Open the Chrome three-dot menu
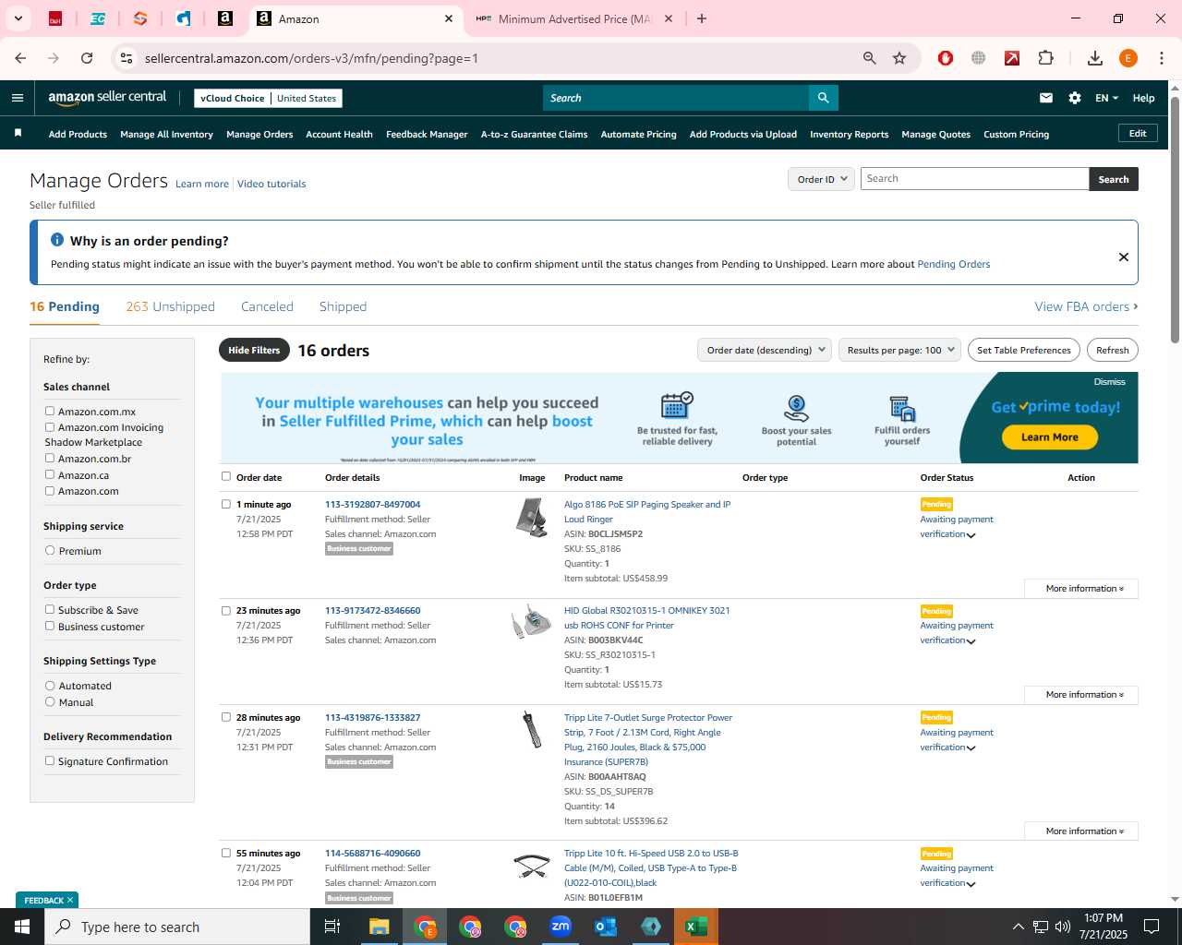Viewport: 1182px width, 945px height. click(1162, 58)
